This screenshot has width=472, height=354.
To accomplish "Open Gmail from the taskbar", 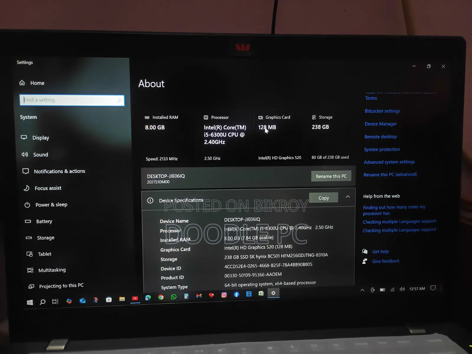I will pyautogui.click(x=199, y=296).
